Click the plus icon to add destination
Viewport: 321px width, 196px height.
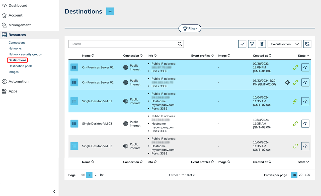click(110, 11)
